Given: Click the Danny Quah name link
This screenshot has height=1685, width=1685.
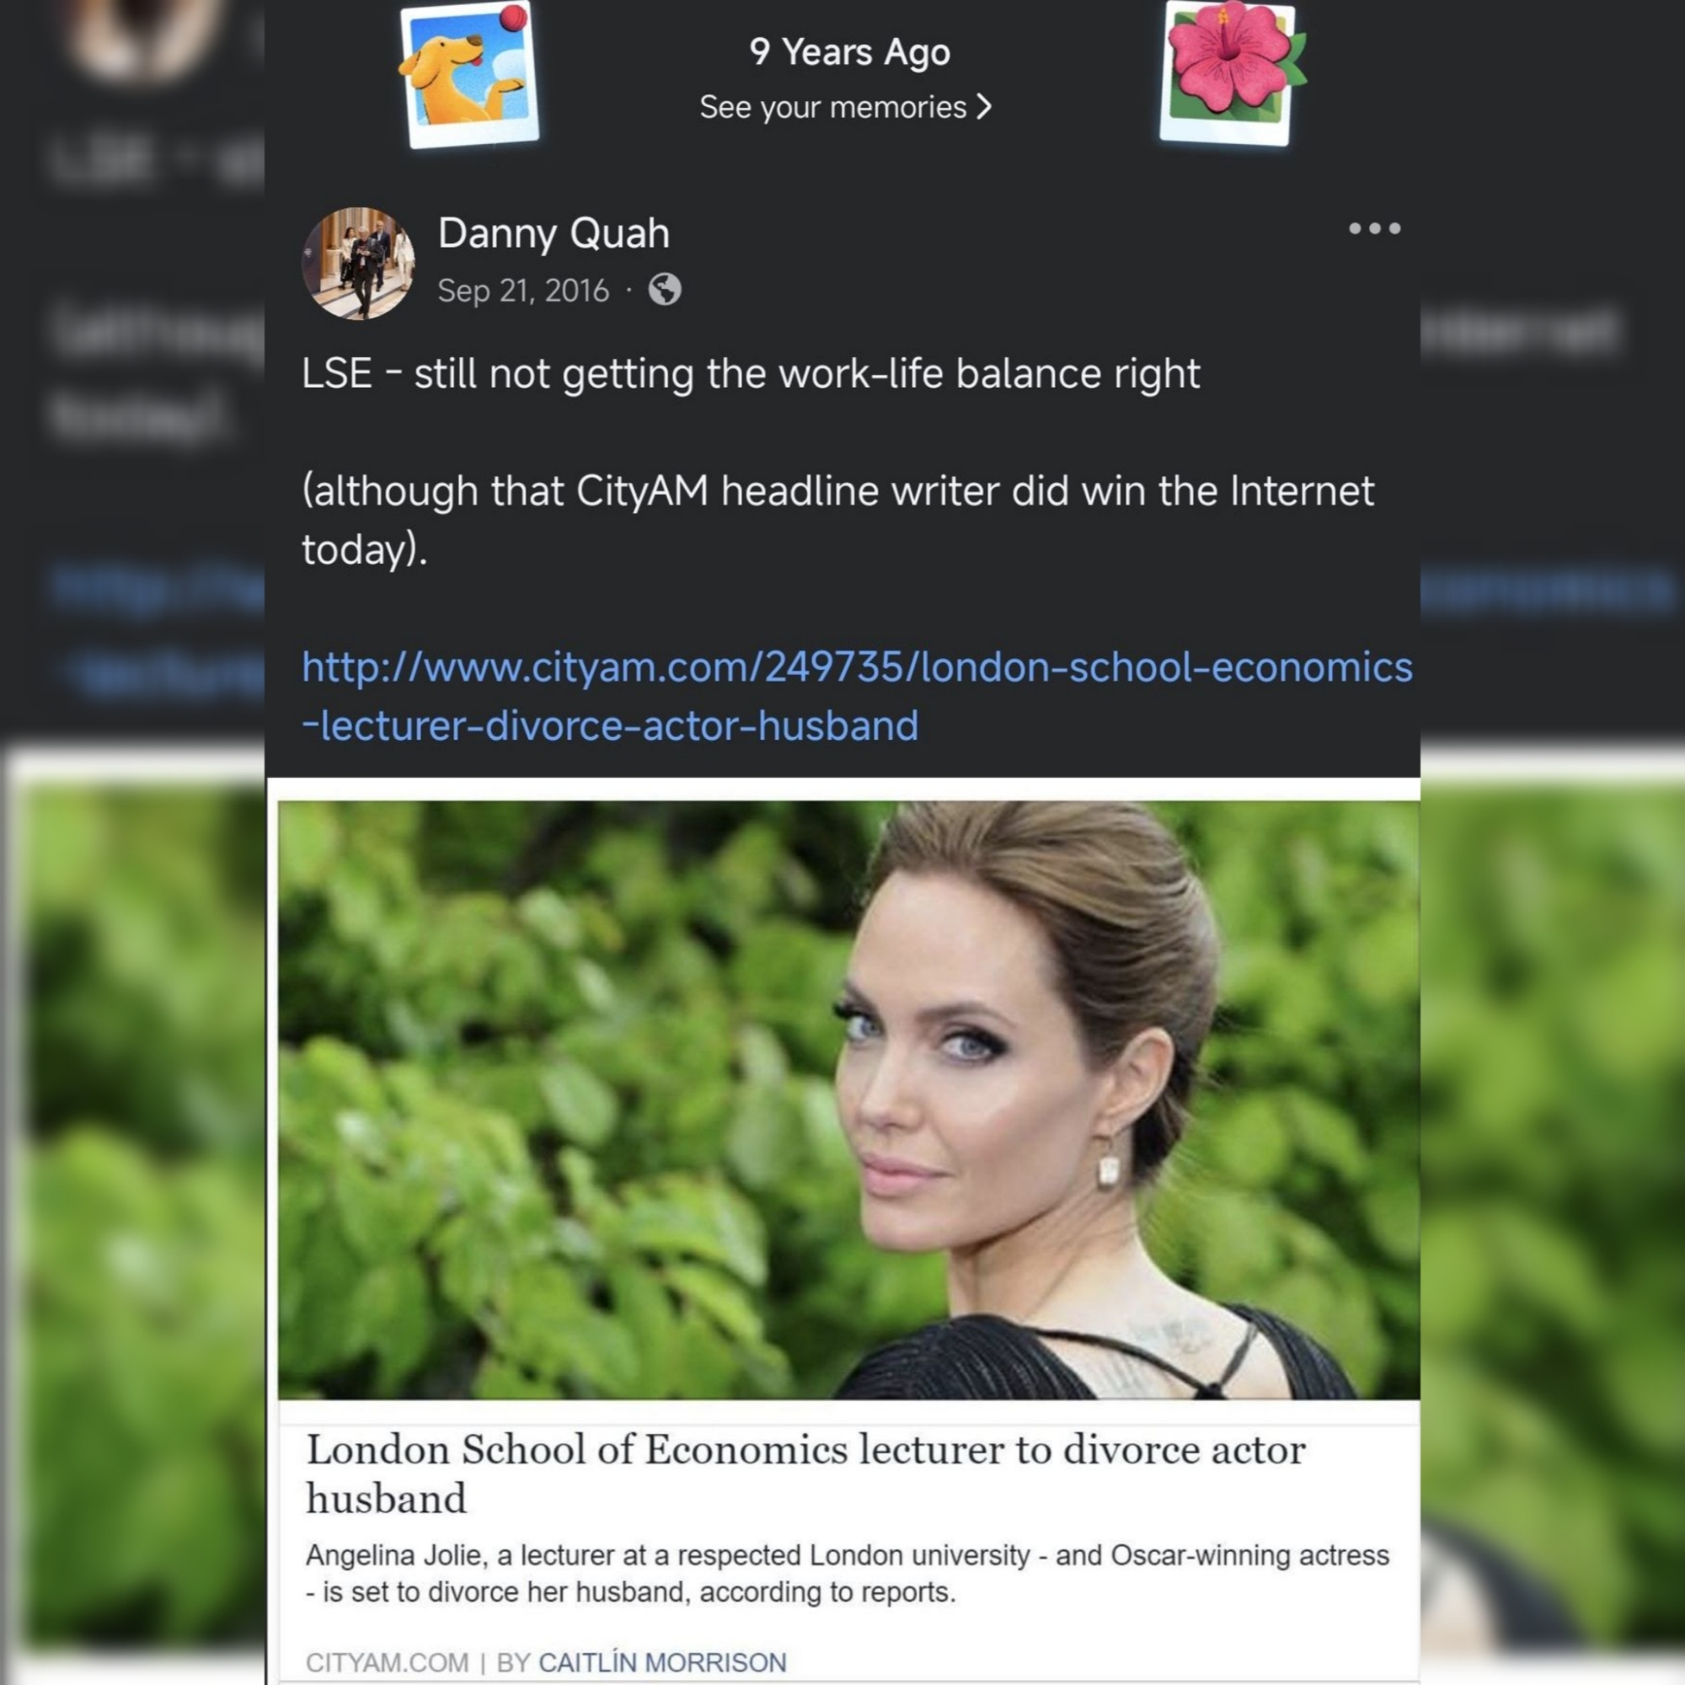Looking at the screenshot, I should pos(554,233).
